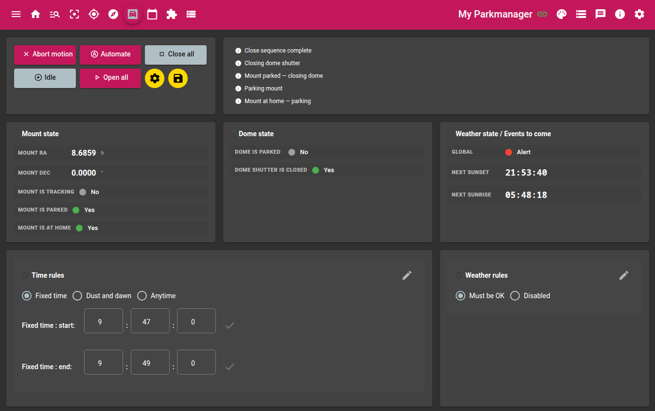
Task: Click the Closing dome shutter log message
Action: tap(272, 63)
